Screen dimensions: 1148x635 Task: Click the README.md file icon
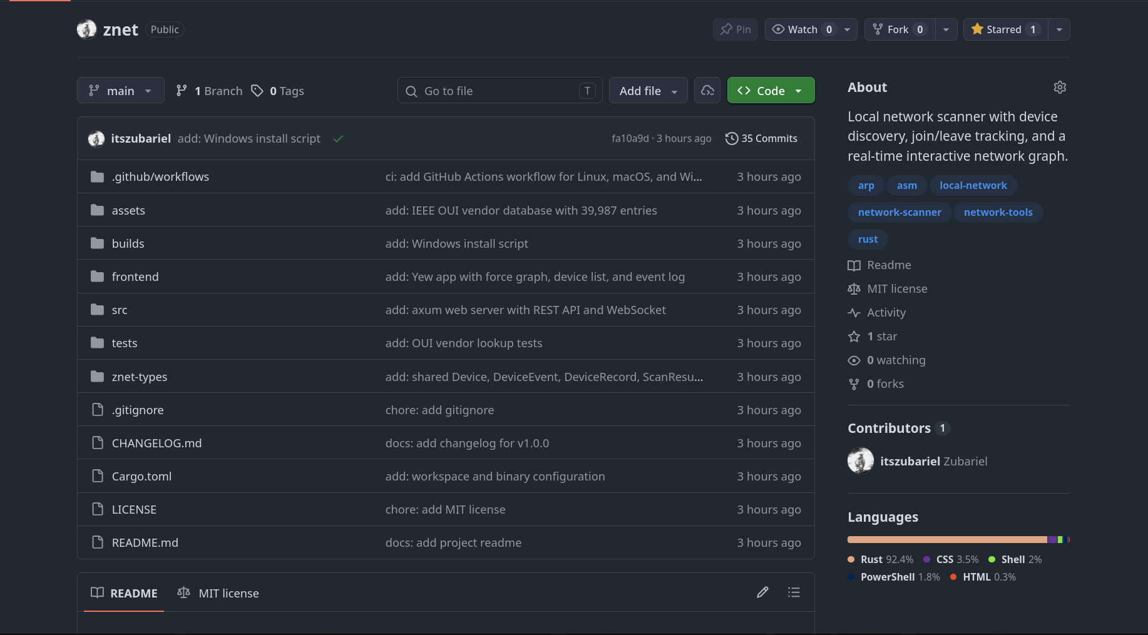tap(97, 542)
